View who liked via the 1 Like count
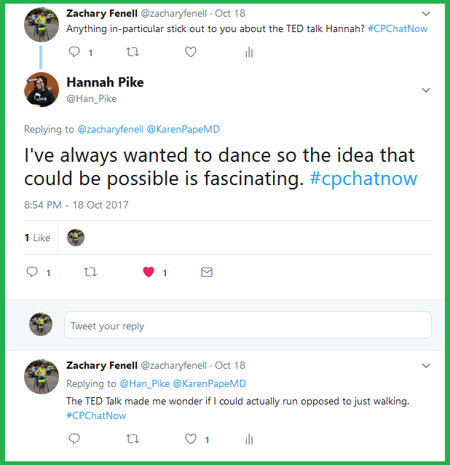 pos(37,238)
